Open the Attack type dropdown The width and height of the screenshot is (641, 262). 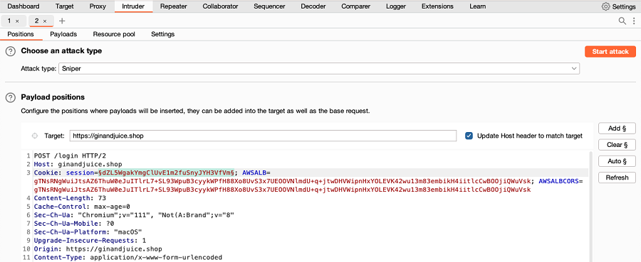coord(319,69)
